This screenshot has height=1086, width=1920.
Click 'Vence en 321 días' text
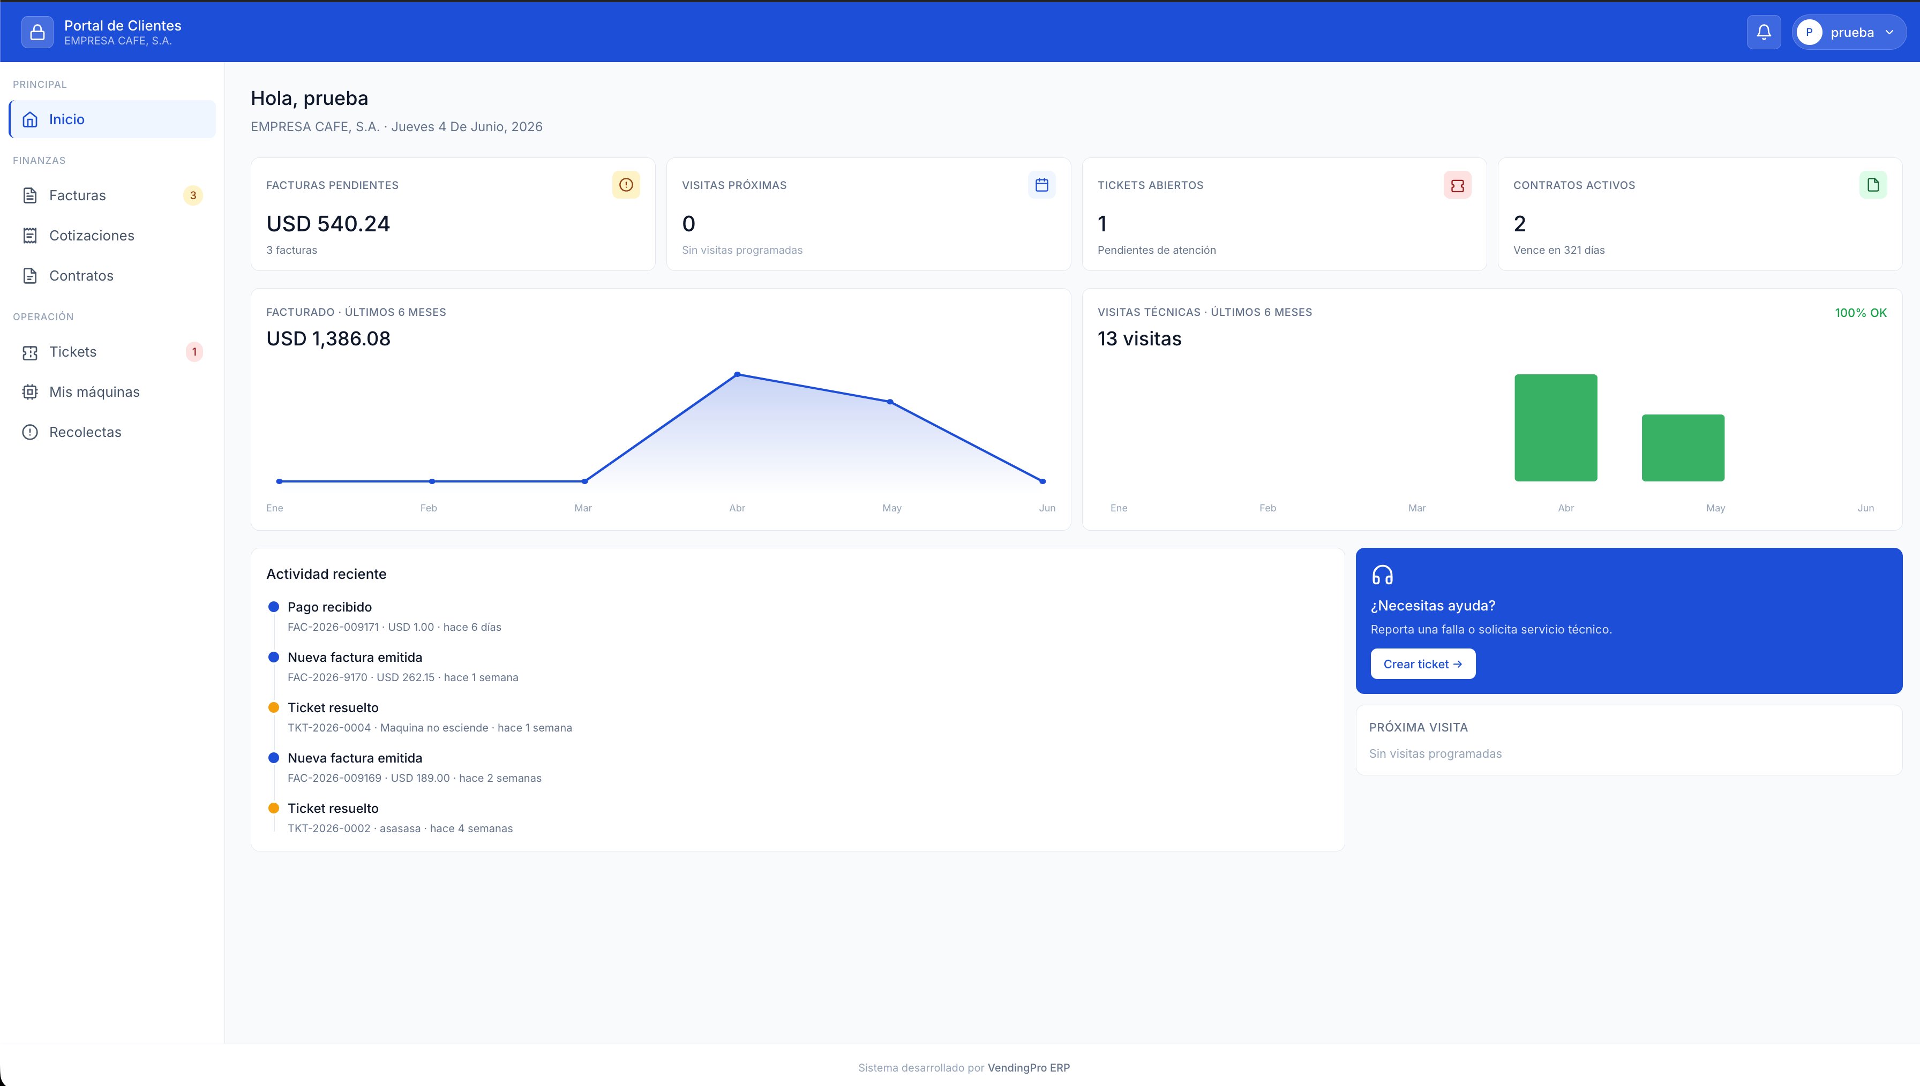coord(1559,251)
